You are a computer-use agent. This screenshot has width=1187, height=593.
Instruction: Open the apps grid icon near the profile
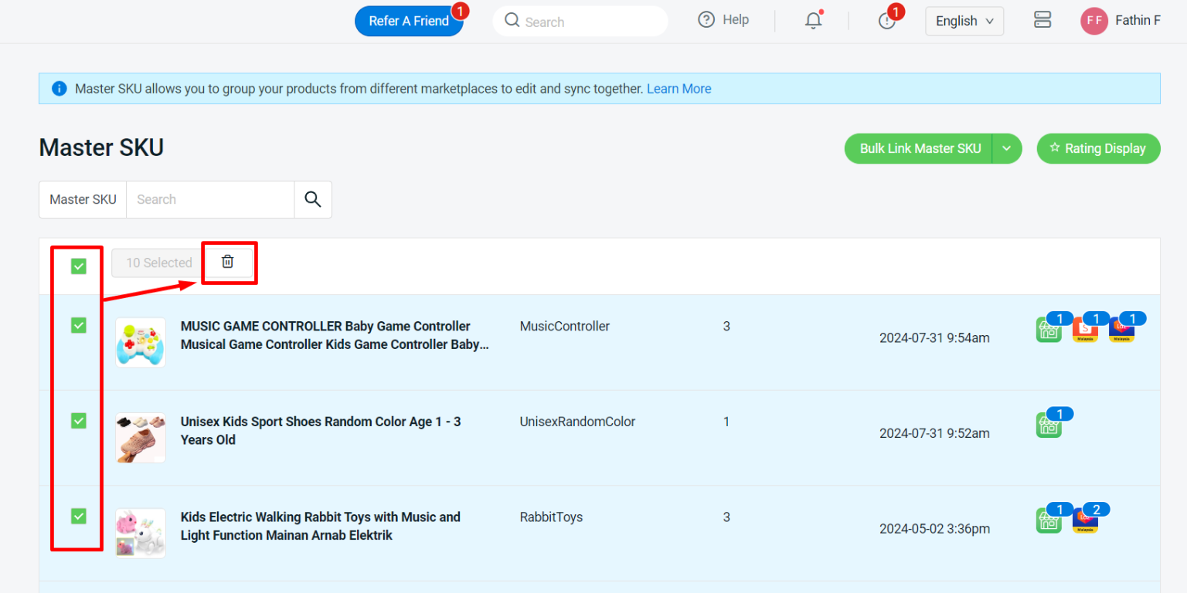coord(1042,20)
